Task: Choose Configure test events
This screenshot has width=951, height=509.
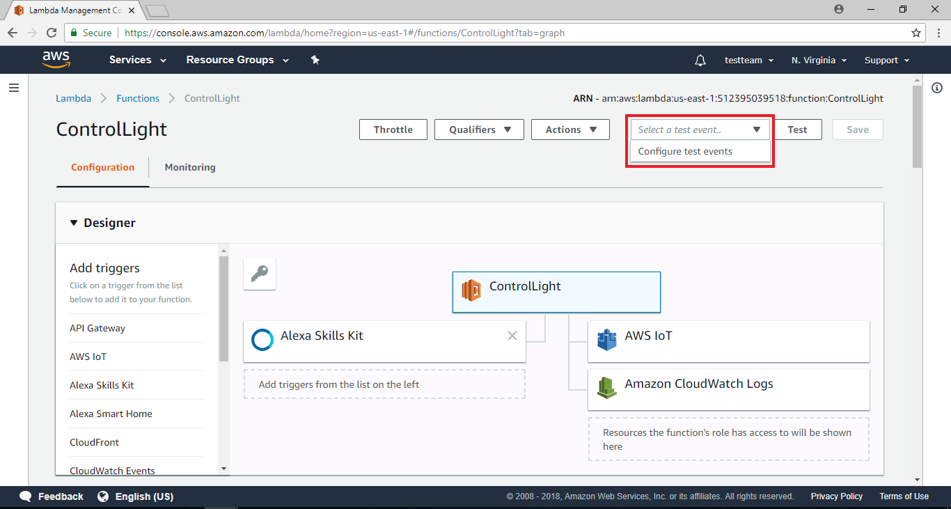Action: coord(700,151)
